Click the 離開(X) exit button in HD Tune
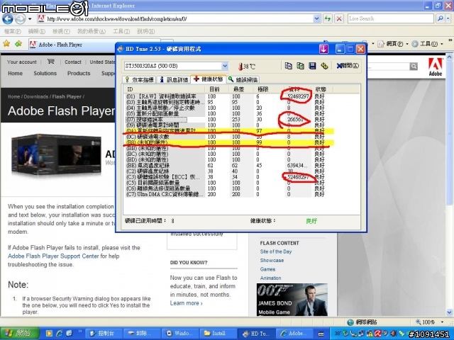The width and height of the screenshot is (454, 340). pyautogui.click(x=348, y=66)
